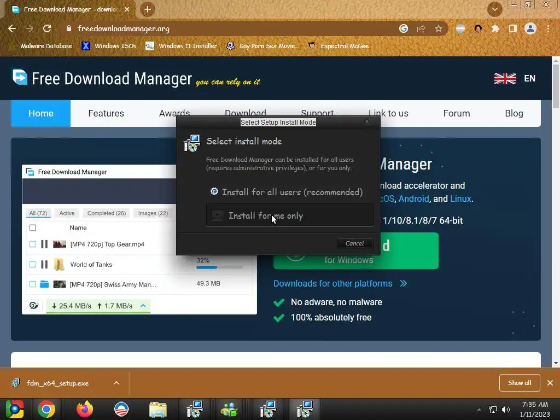Tick the Swiss Army Man checkbox
Image resolution: width=560 pixels, height=420 pixels.
point(32,284)
